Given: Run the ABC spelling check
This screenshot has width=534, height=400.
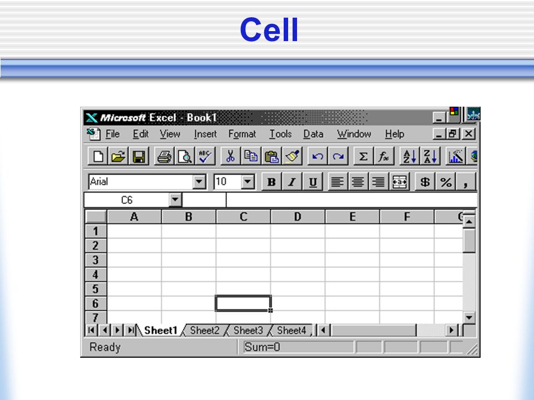Looking at the screenshot, I should pos(205,157).
